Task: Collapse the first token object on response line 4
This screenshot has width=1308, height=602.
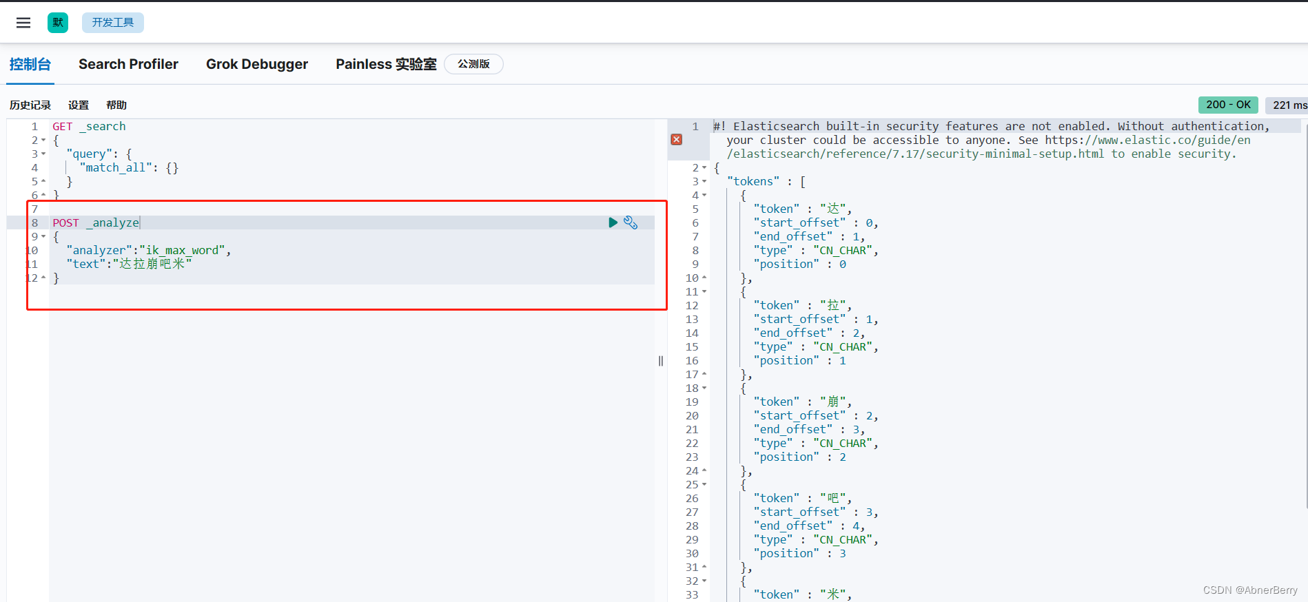Action: (x=704, y=195)
